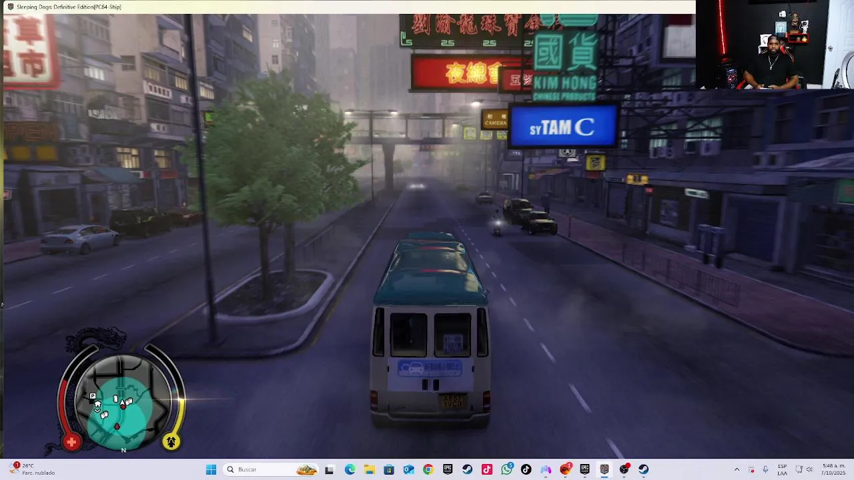854x480 pixels.
Task: Open the first Epic Games icon beside Chrome
Action: coord(448,469)
